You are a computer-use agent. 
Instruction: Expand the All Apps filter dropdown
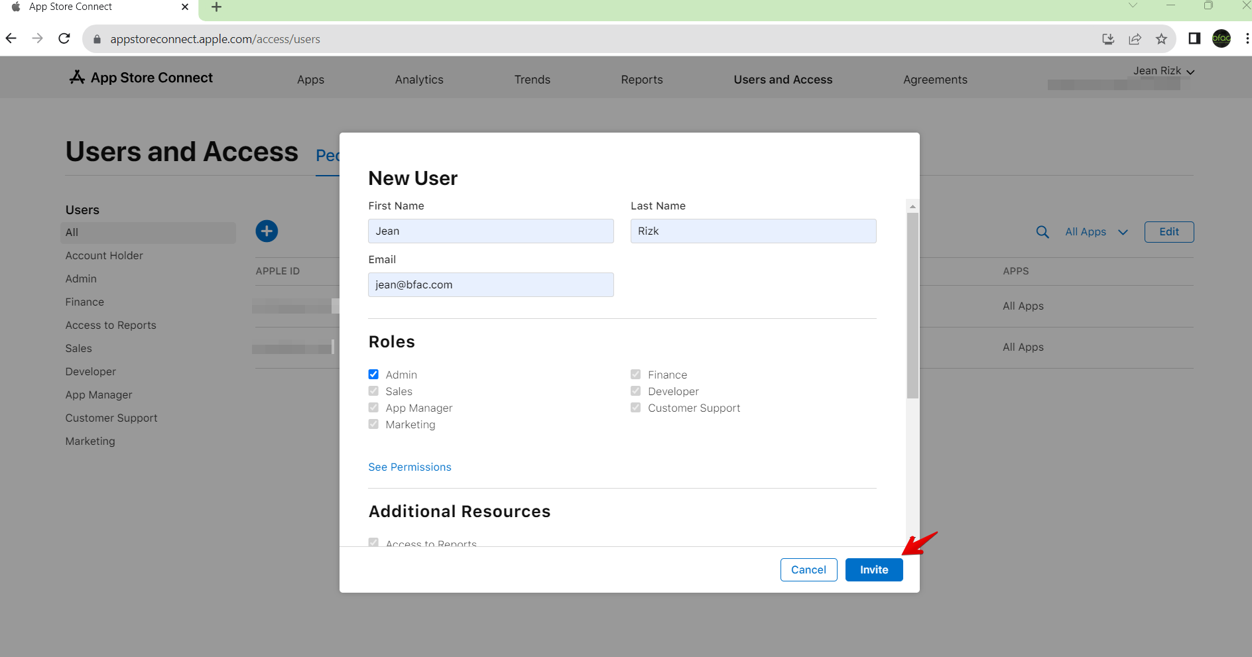[x=1096, y=232]
